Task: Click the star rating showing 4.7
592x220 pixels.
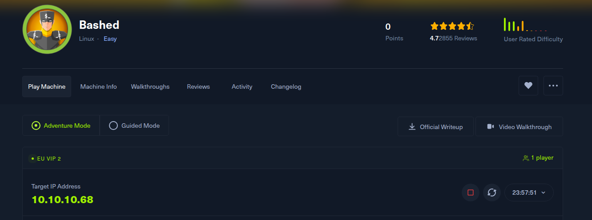Action: click(452, 26)
